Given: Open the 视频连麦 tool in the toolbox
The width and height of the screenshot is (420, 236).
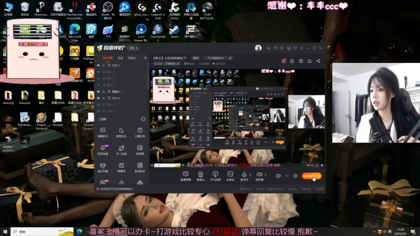Looking at the screenshot, I should pos(102,150).
